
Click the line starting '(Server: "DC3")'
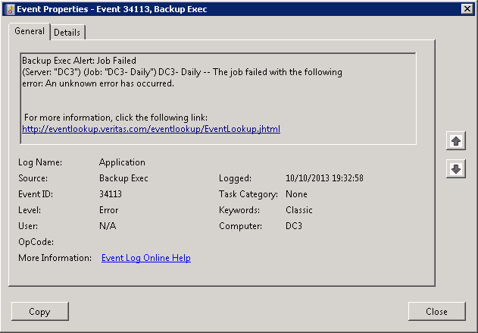[x=182, y=72]
